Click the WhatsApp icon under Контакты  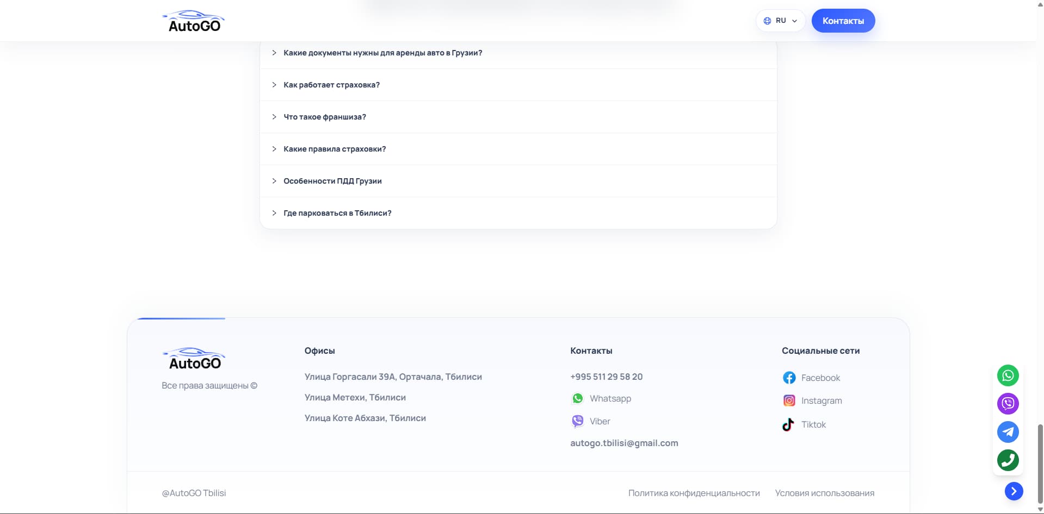(577, 398)
